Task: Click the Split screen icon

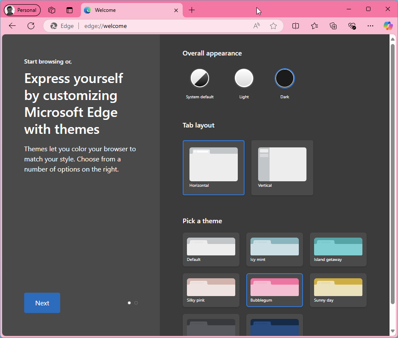Action: click(x=295, y=26)
